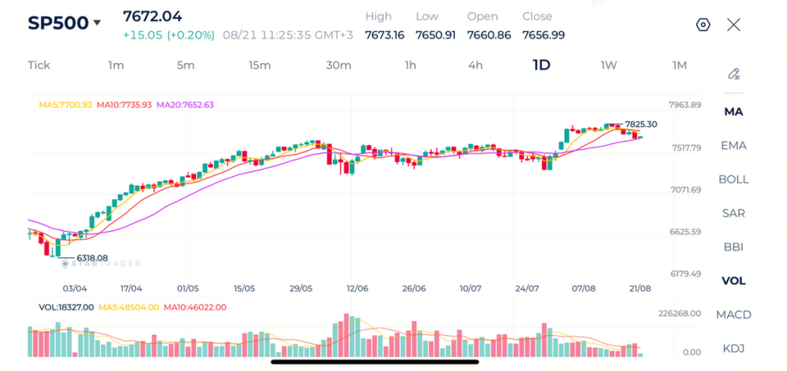Switch sub-chart to KDJ indicator
This screenshot has width=787, height=371.
733,348
